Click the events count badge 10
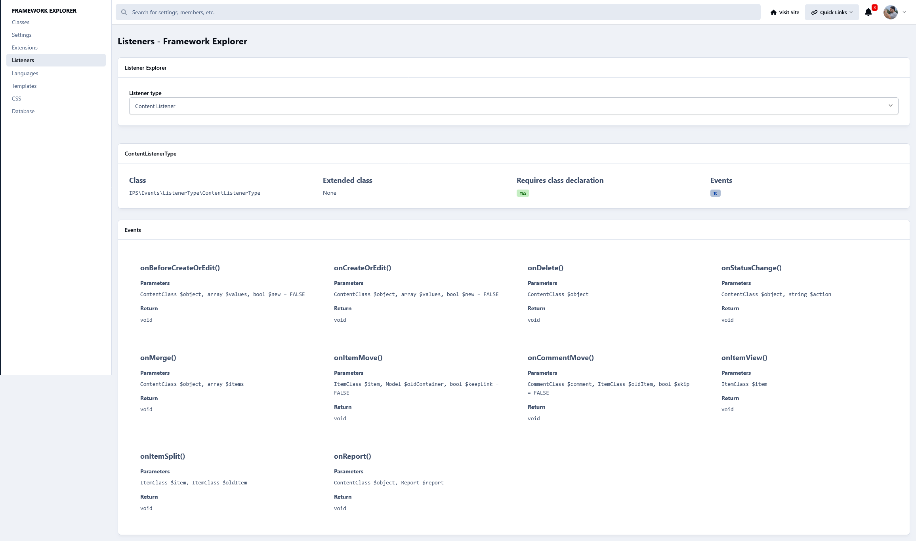Screen dimensions: 916x541 tap(715, 193)
